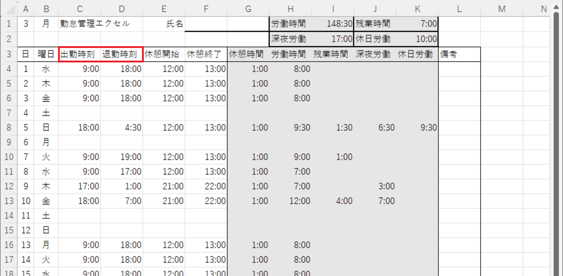Click column header C
The width and height of the screenshot is (563, 276).
point(79,9)
